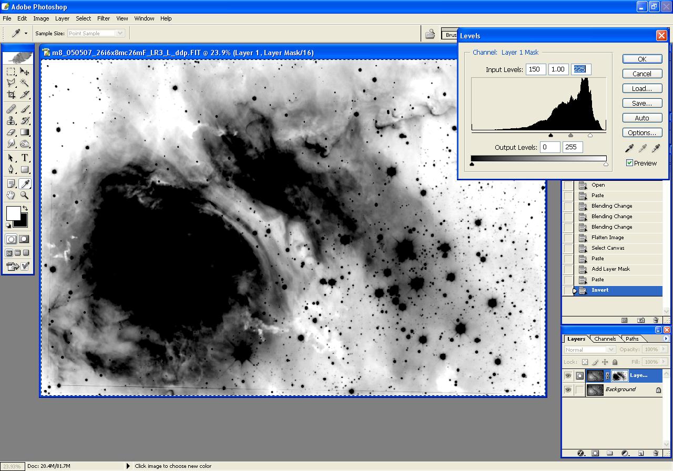Toggle visibility of Layer 1

[x=568, y=376]
